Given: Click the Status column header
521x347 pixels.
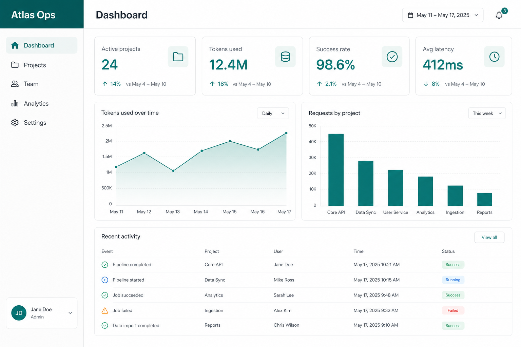Looking at the screenshot, I should point(448,251).
